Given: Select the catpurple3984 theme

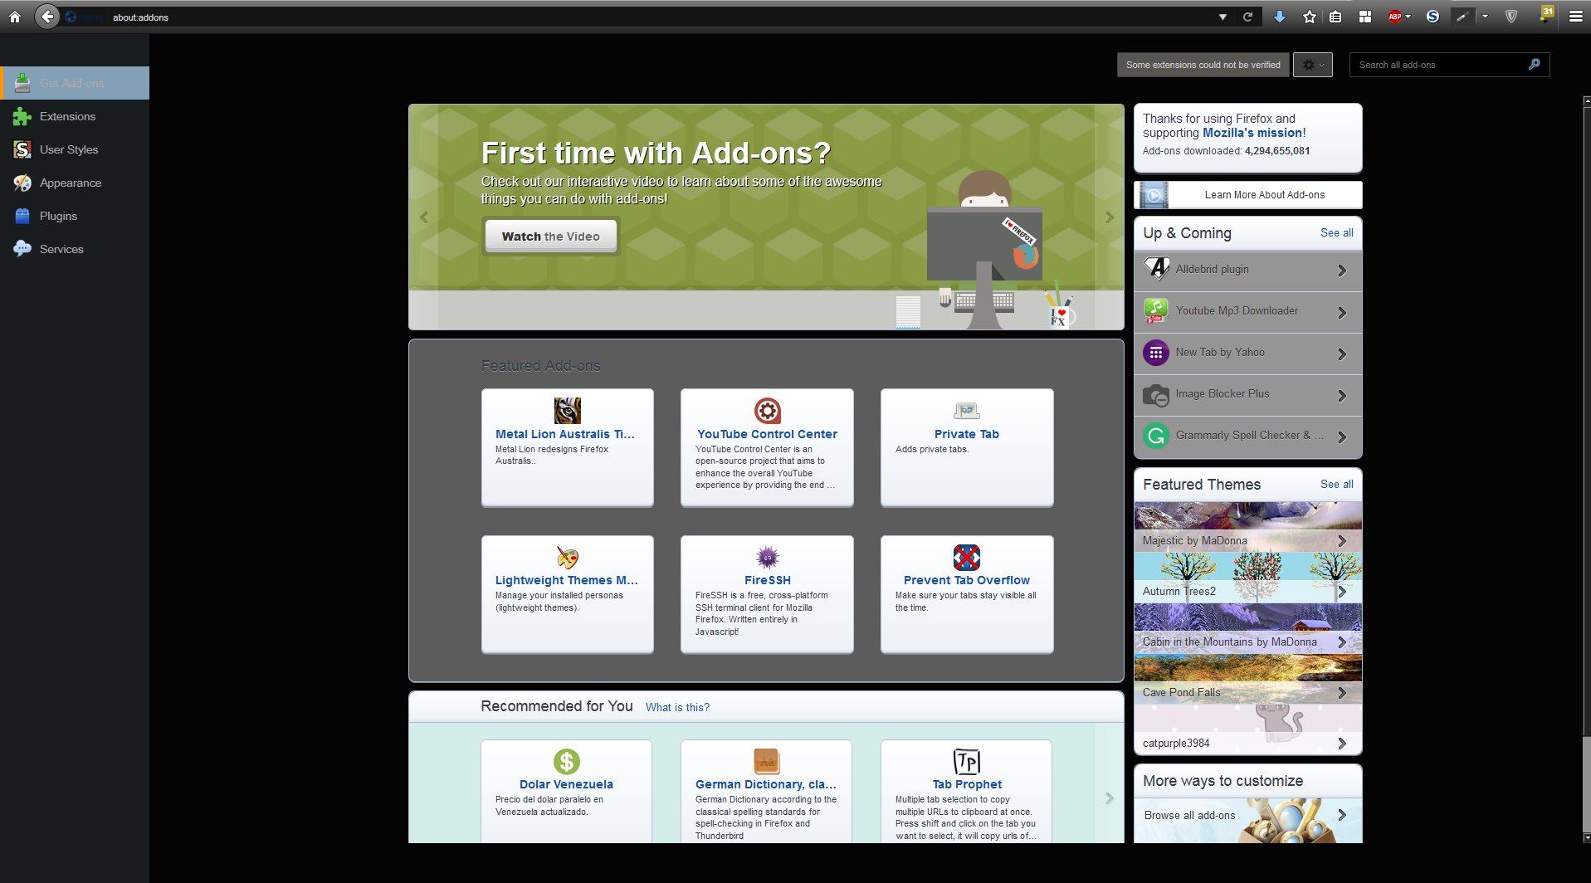Looking at the screenshot, I should pos(1248,729).
